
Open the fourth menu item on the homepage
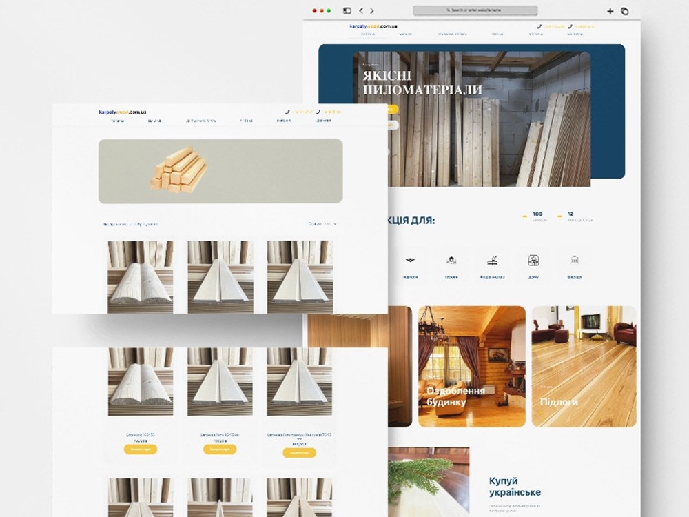pos(497,34)
